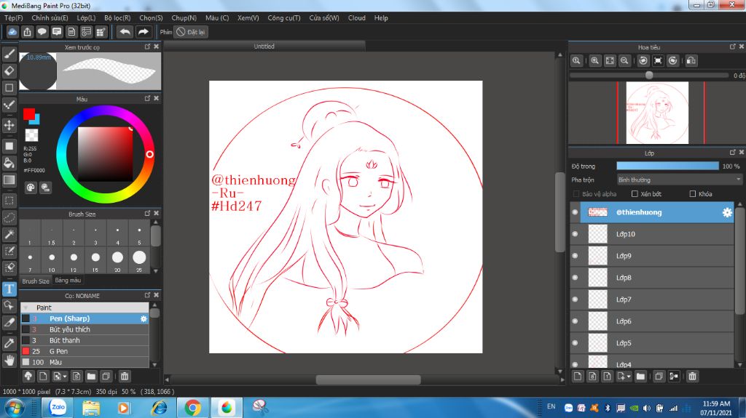The height and width of the screenshot is (418, 746).
Task: Select the Text tool
Action: pyautogui.click(x=9, y=289)
